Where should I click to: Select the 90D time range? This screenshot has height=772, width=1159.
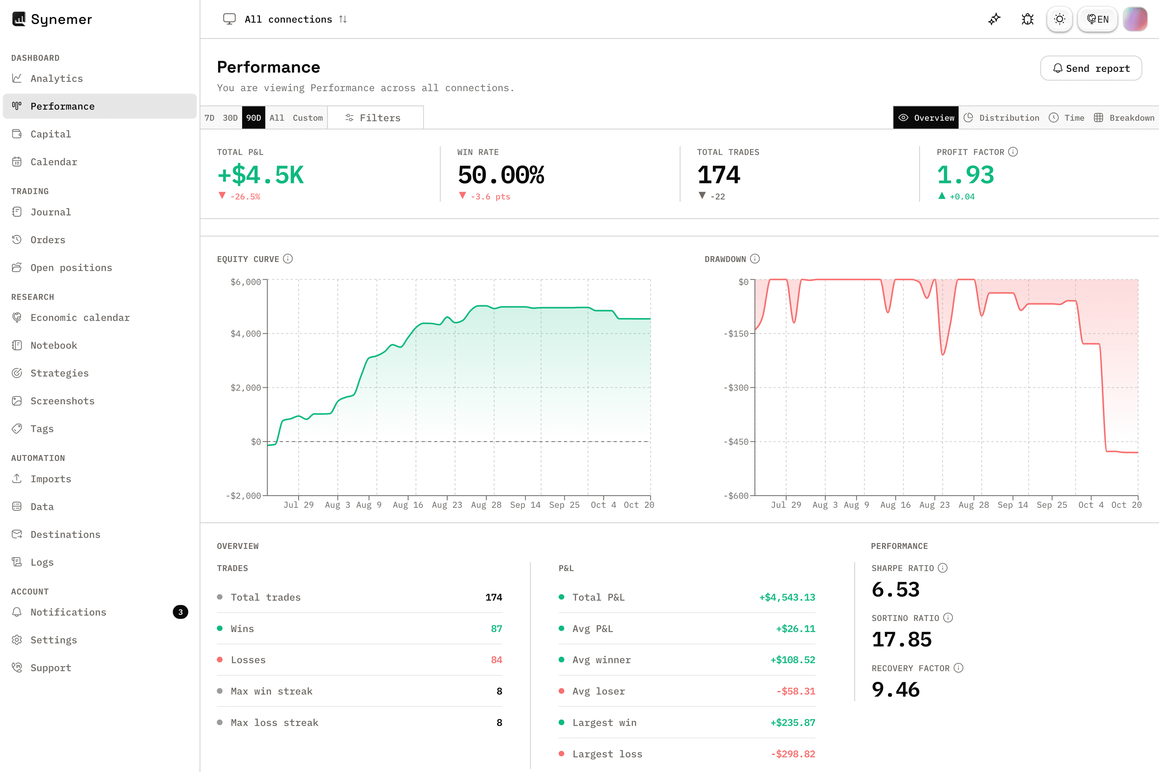tap(253, 118)
